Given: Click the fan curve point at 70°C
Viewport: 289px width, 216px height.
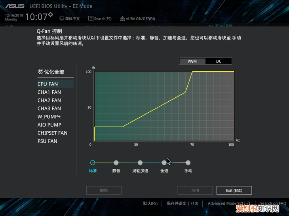Looking at the screenshot, I should point(192,72).
